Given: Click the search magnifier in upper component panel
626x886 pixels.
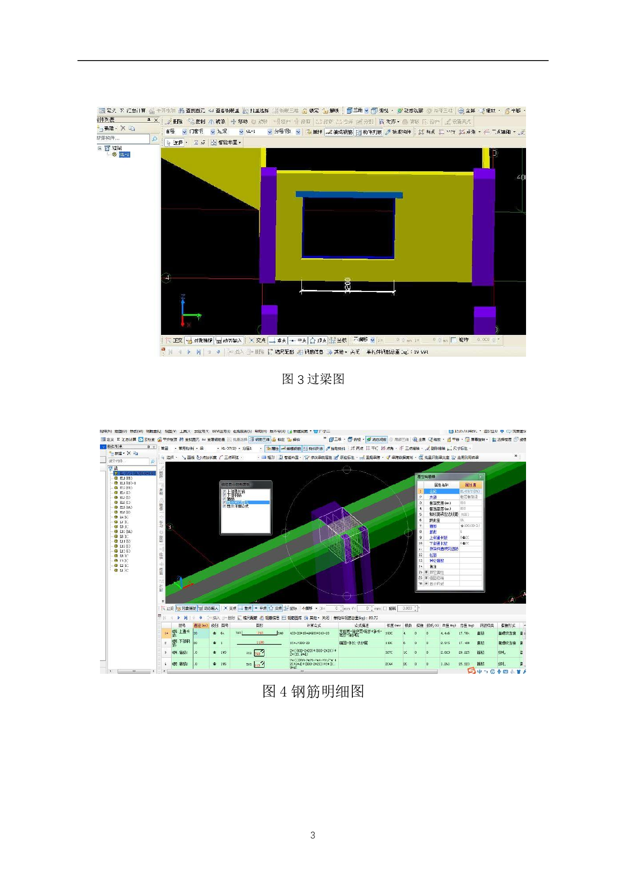Looking at the screenshot, I should coord(154,138).
